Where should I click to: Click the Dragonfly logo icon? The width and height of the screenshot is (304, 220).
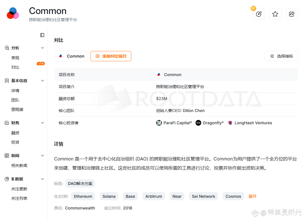click(x=198, y=123)
